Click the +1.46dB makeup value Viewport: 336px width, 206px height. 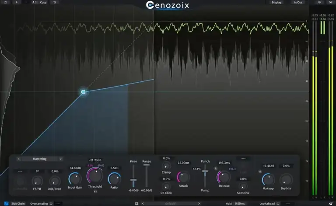pos(269,166)
